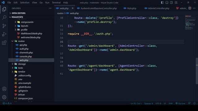Image resolution: width=198 pixels, height=111 pixels.
Task: Open the Explorer view in activity bar
Action: 4,9
